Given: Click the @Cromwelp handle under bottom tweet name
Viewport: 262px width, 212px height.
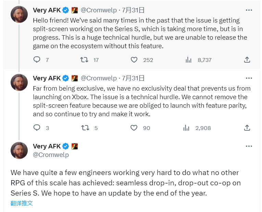Looking at the screenshot, I should (51, 155).
